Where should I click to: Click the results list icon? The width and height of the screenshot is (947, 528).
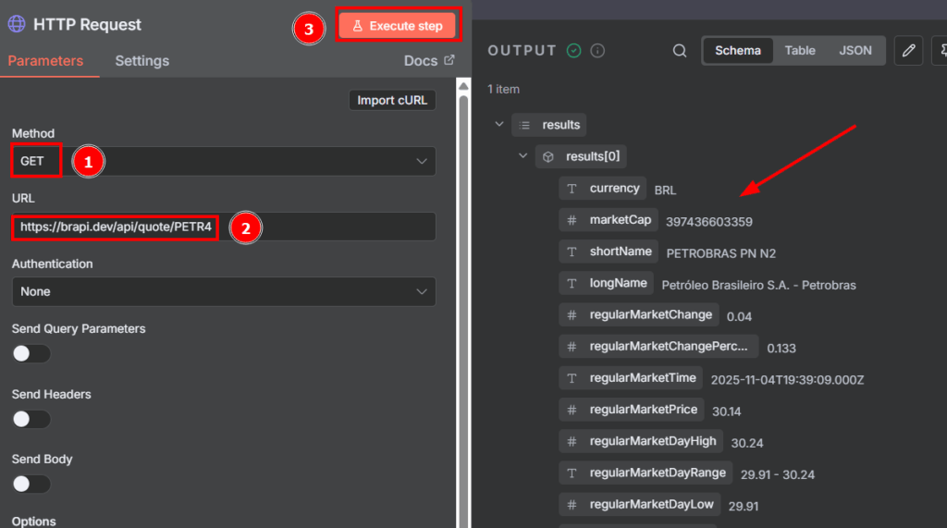pos(524,125)
